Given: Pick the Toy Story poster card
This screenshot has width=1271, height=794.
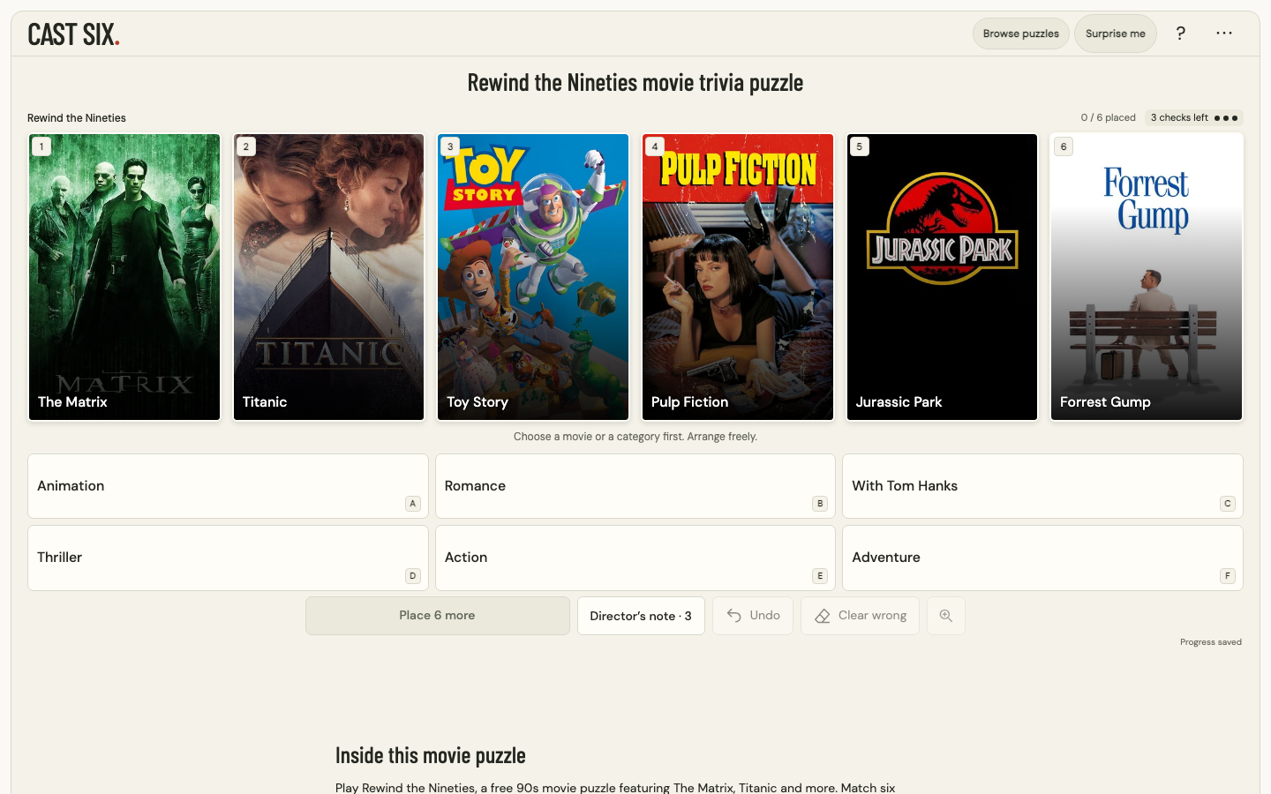Looking at the screenshot, I should 533,277.
